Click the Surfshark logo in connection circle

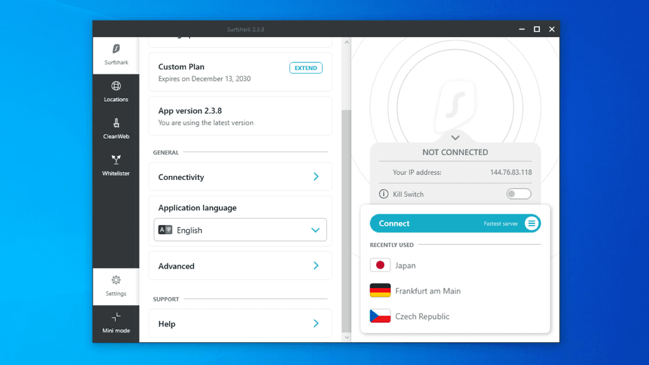[456, 106]
